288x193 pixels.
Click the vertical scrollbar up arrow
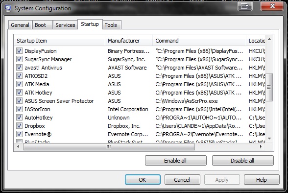tap(269, 39)
